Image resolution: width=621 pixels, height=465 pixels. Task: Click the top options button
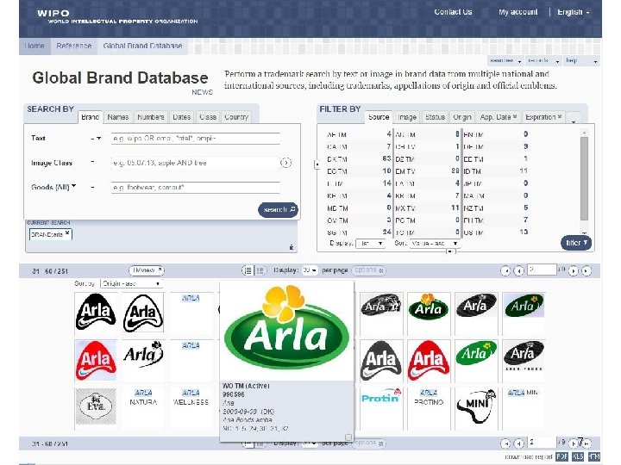[x=368, y=270]
